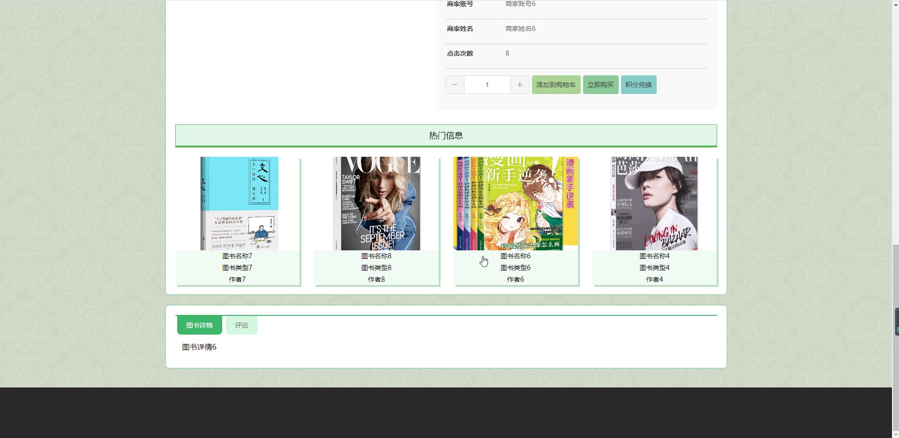Click the 热门信息 section header

(x=446, y=136)
